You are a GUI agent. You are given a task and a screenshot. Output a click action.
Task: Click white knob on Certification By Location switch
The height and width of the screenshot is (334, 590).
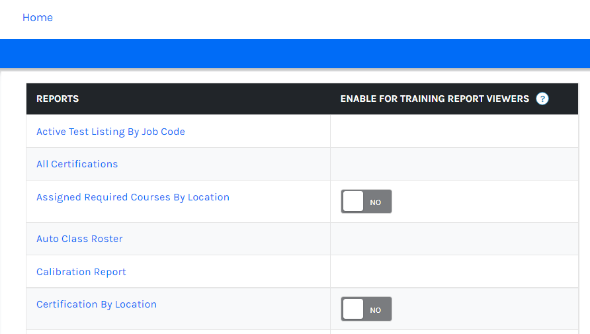[x=353, y=309]
